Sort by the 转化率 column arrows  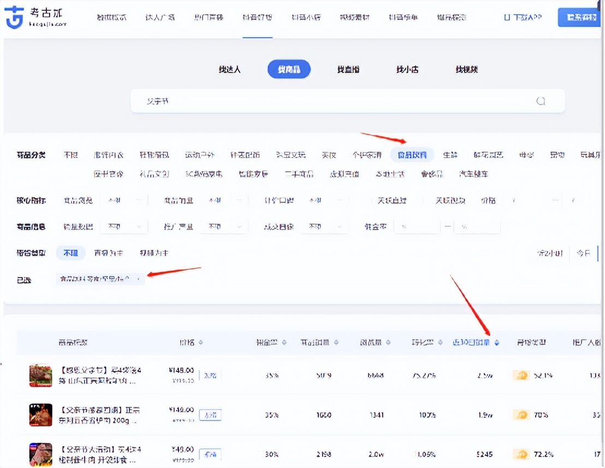[440, 343]
